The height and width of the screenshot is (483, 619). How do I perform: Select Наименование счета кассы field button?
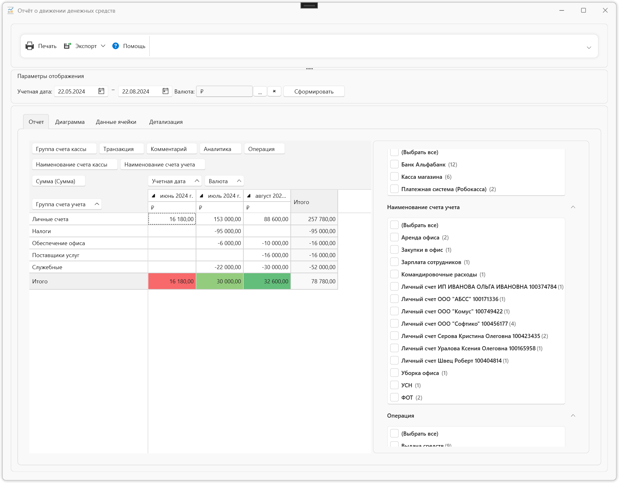74,164
